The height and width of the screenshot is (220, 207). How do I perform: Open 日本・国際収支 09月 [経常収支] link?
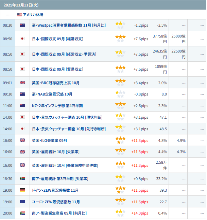(57, 39)
